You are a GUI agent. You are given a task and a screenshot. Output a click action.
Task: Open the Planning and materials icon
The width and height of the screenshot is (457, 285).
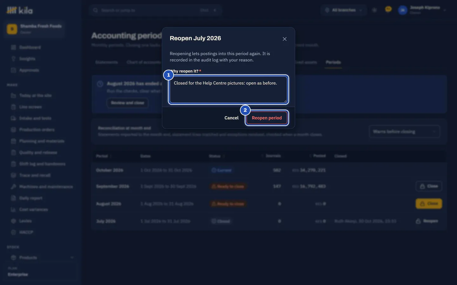tap(13, 141)
